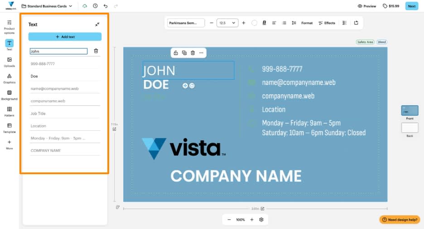Click Need design help button
The image size is (424, 229).
tap(400, 219)
